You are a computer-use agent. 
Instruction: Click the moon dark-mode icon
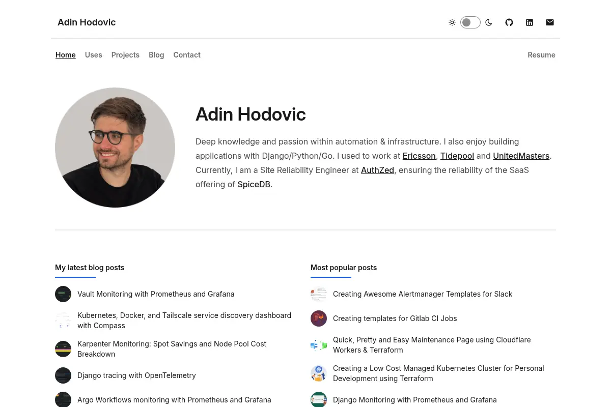pos(489,22)
